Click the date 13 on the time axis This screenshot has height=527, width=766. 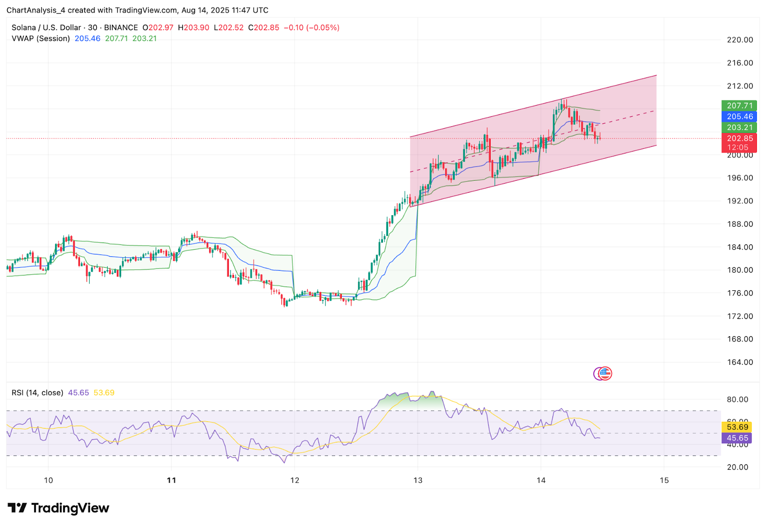418,480
